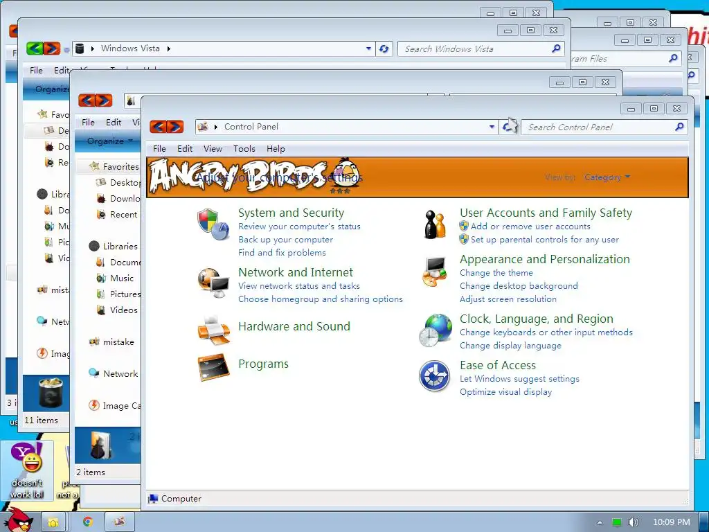Image resolution: width=709 pixels, height=532 pixels.
Task: Click breadcrumb arrow after Windows Vista
Action: [169, 49]
